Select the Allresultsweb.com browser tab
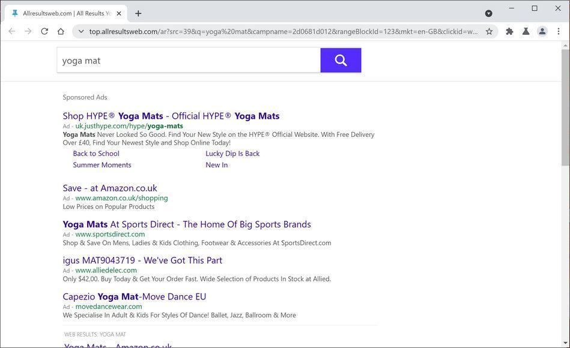 coord(63,13)
